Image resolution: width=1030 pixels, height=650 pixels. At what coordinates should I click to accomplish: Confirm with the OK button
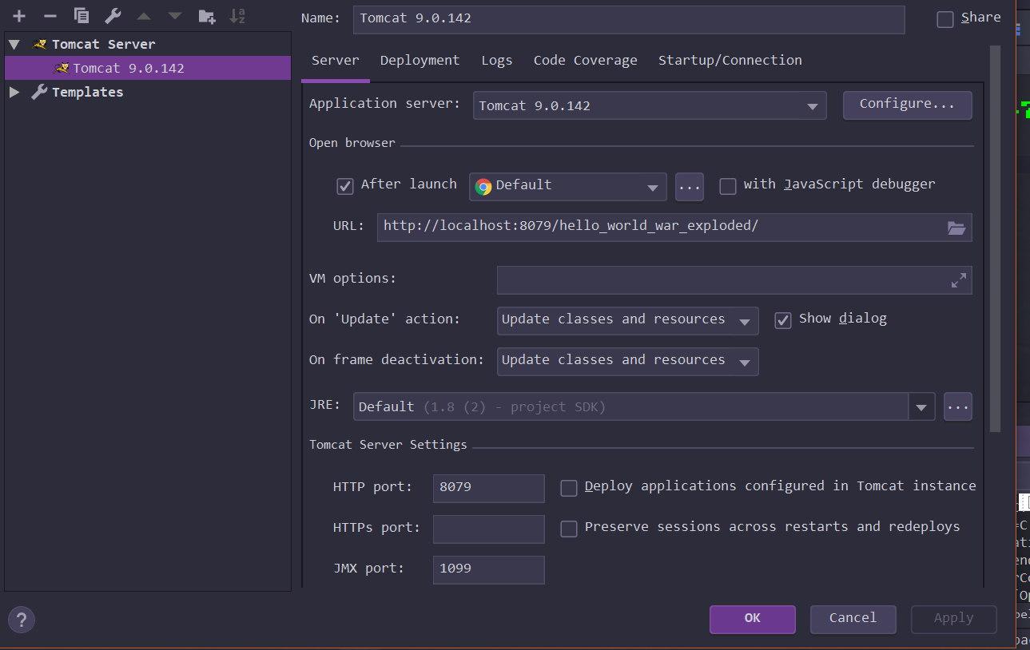coord(753,619)
